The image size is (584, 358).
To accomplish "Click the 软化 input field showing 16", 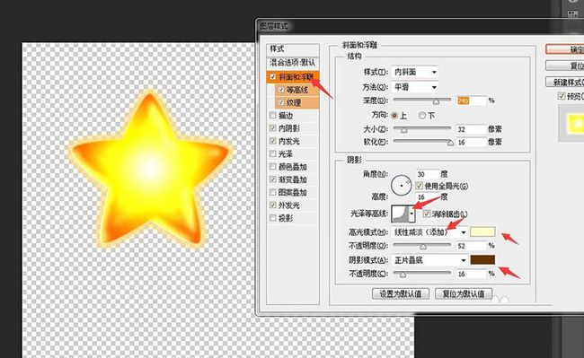I will point(472,142).
